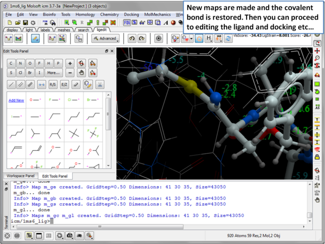Screen dimensions: 325x244
Task: Click the plus charge button
Action: (x=70, y=63)
